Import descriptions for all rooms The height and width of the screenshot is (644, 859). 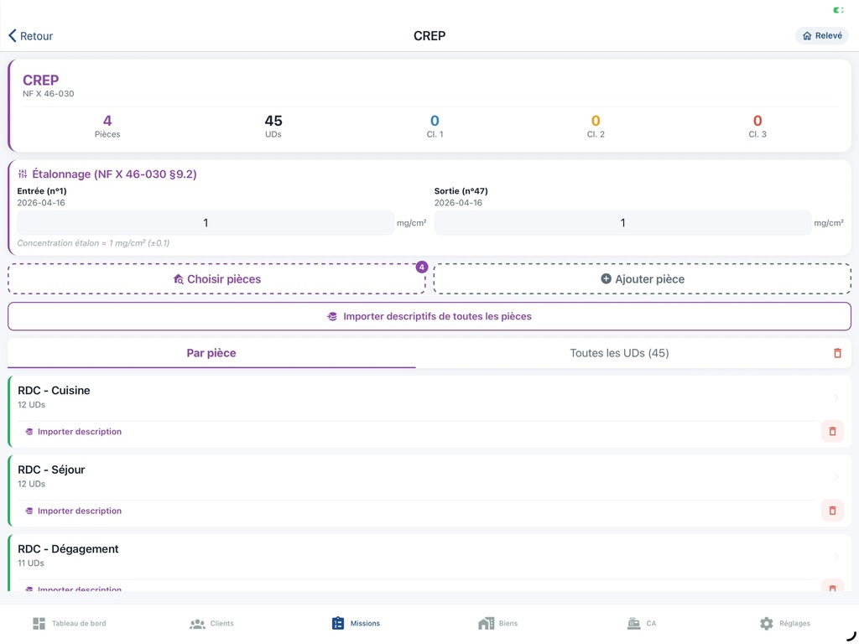(x=429, y=316)
